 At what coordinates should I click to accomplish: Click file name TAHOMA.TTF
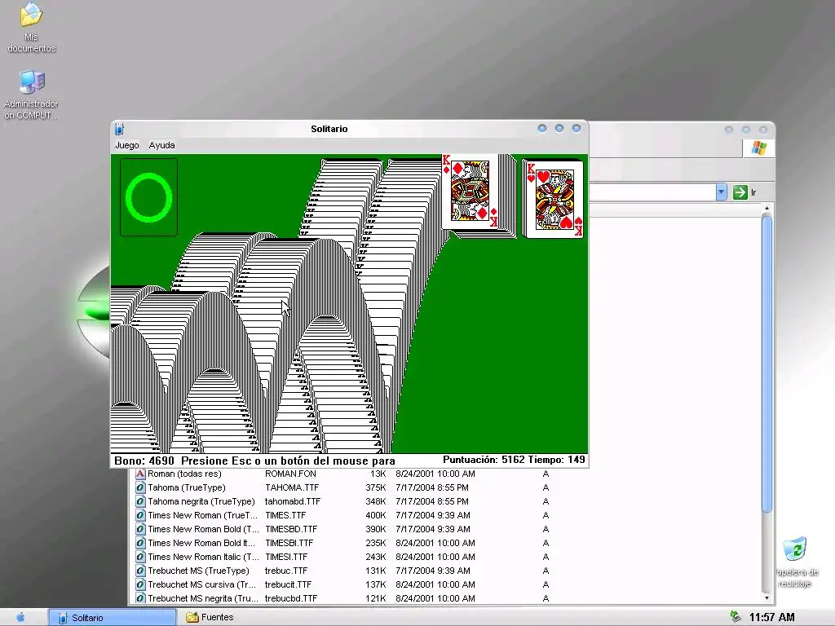(292, 487)
